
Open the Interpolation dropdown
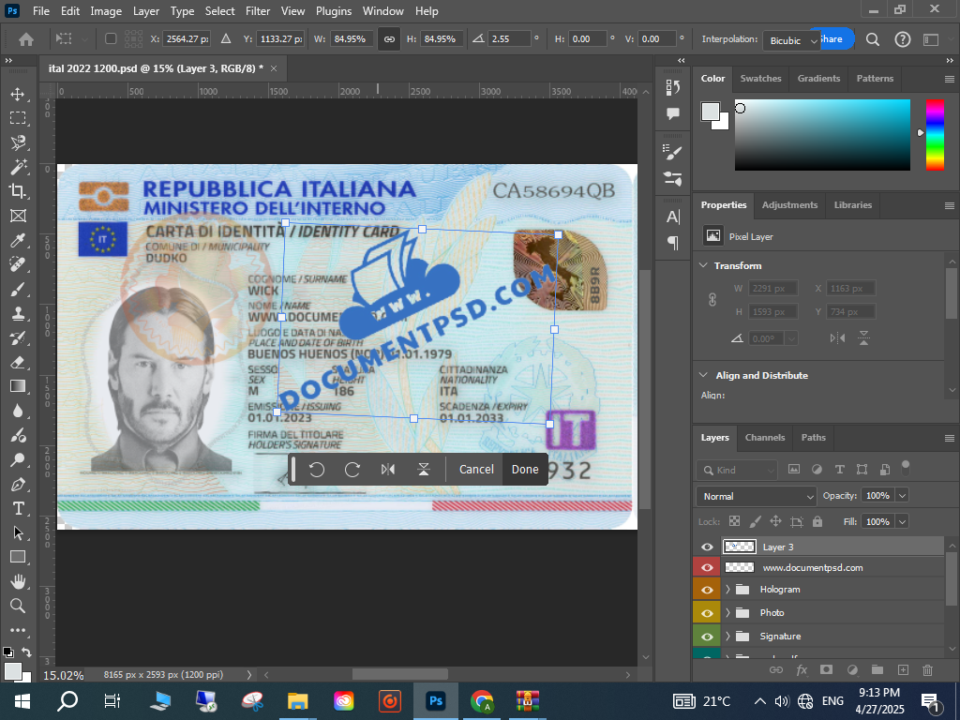(x=791, y=40)
